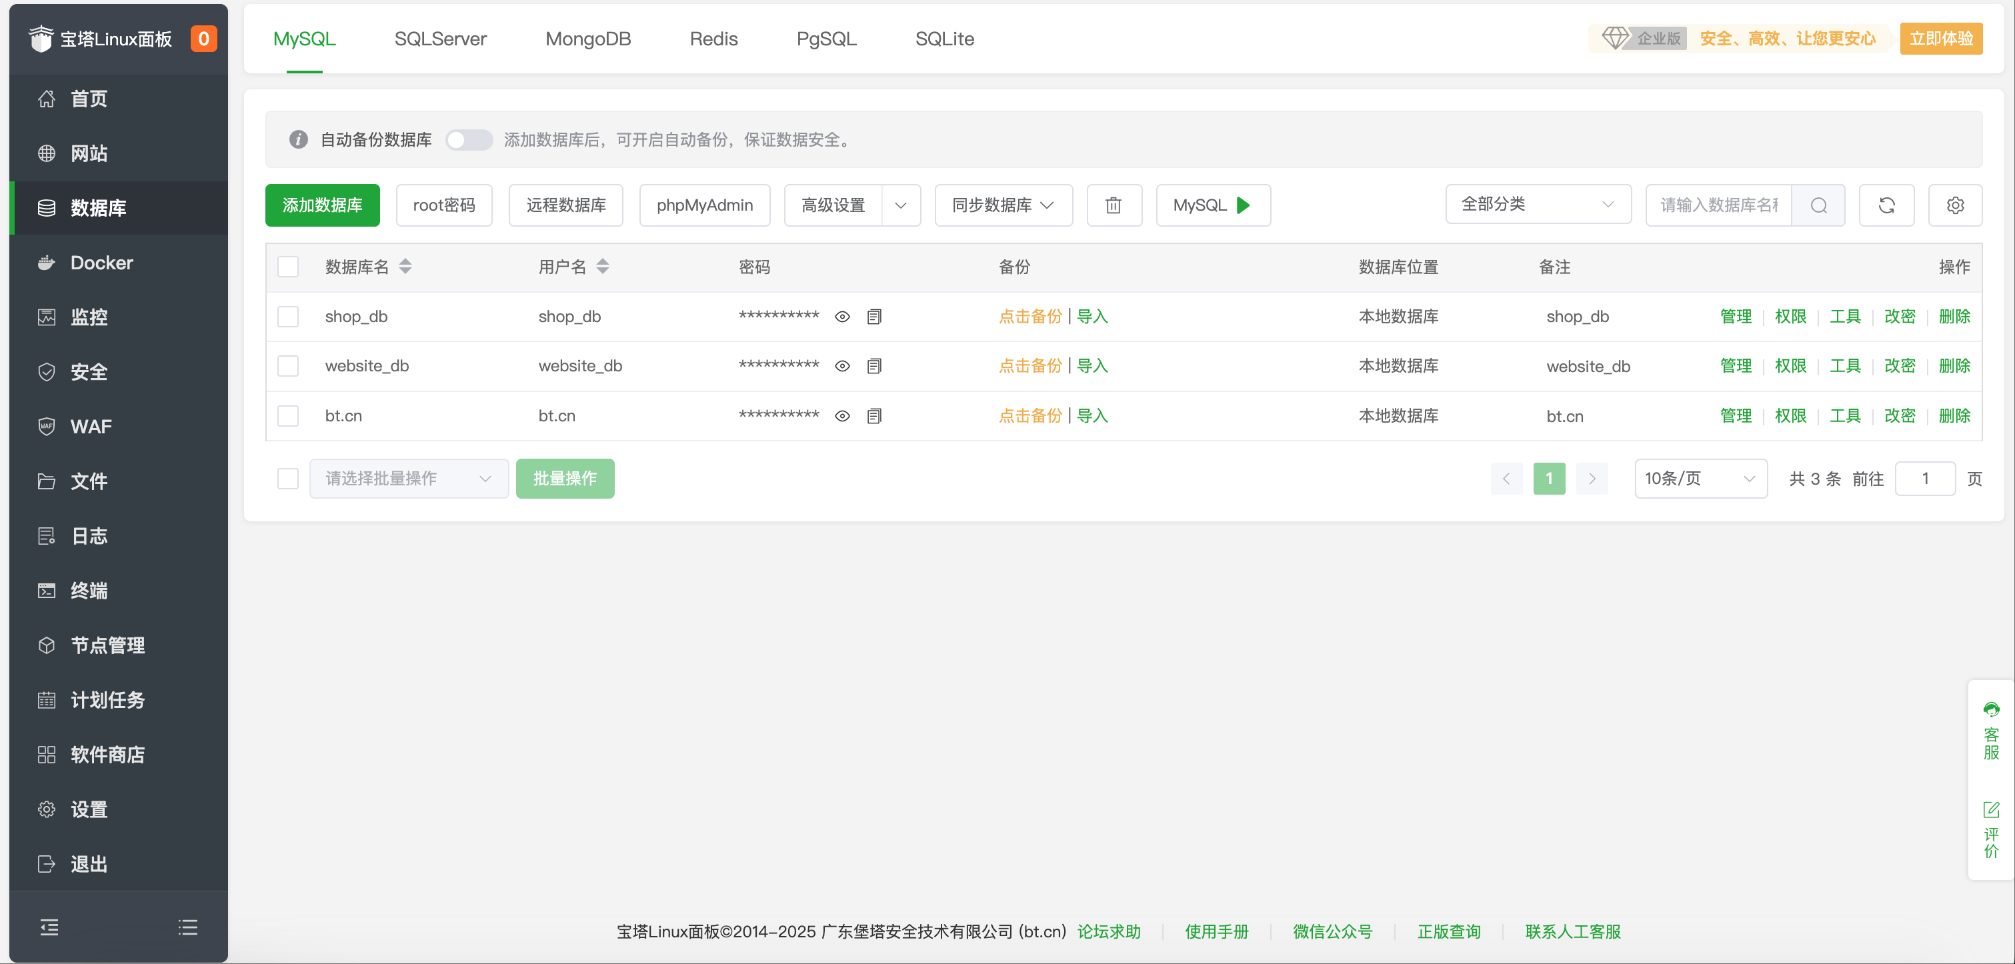Viewport: 2015px width, 964px height.
Task: Click the 添加数据库 button
Action: pos(322,205)
